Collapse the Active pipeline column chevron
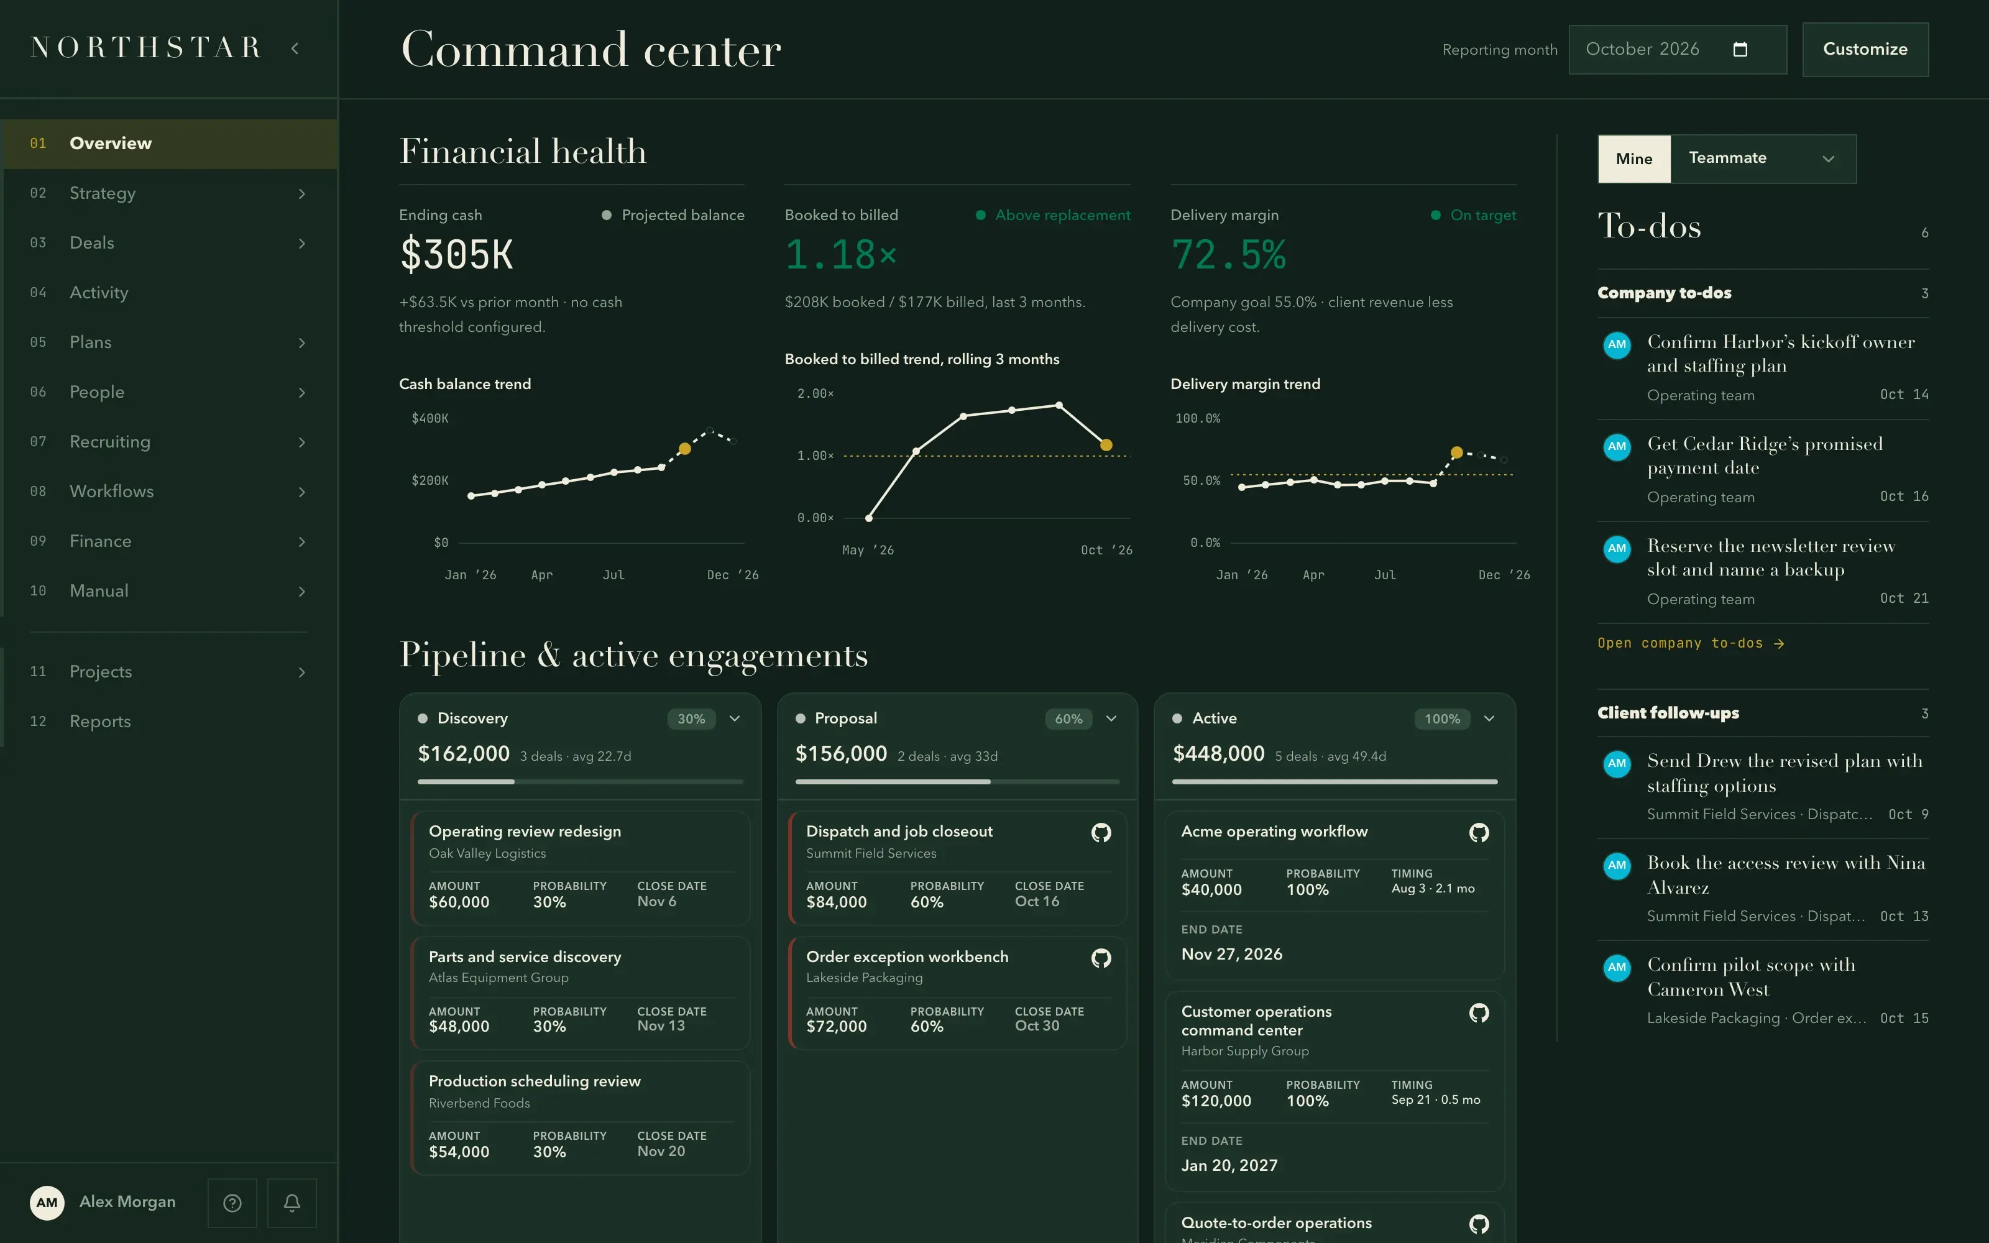The width and height of the screenshot is (1989, 1243). tap(1489, 718)
